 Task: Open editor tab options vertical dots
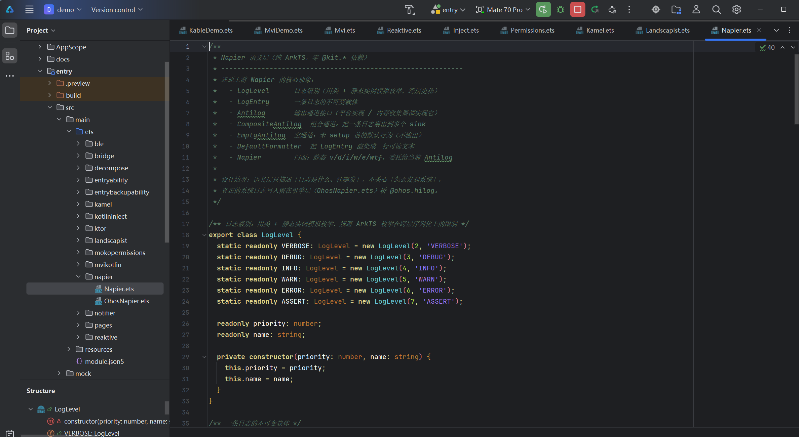790,30
